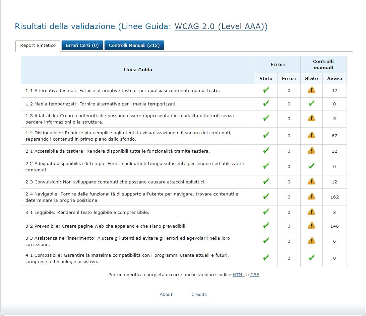Click green error-status checkmark for 3.1 Leggibile
The image size is (366, 316).
tap(266, 212)
